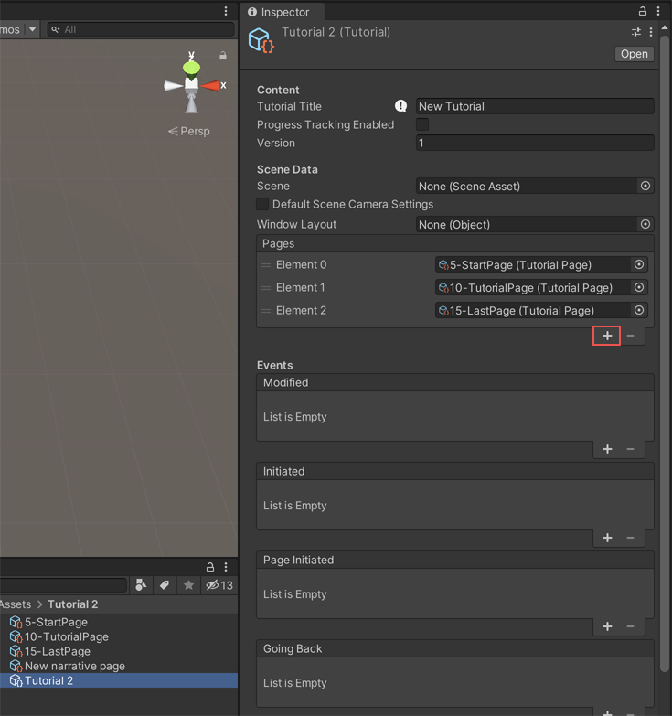Open object picker for Scene field
672x716 pixels.
click(645, 186)
